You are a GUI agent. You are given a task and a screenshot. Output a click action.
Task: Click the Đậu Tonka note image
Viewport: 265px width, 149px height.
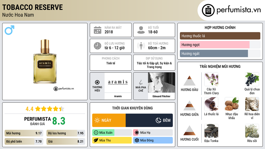pos(211,131)
